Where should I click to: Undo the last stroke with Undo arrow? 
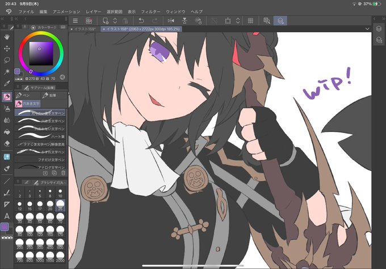pos(141,21)
